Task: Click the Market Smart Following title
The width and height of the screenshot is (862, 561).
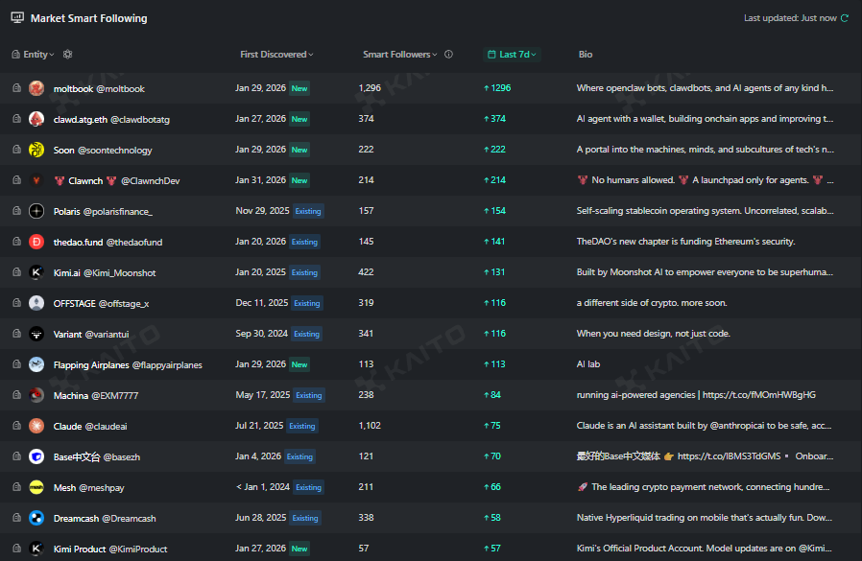Action: coord(89,18)
